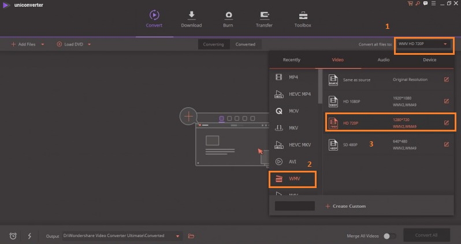Open the Burn section
This screenshot has width=461, height=244.
(228, 19)
